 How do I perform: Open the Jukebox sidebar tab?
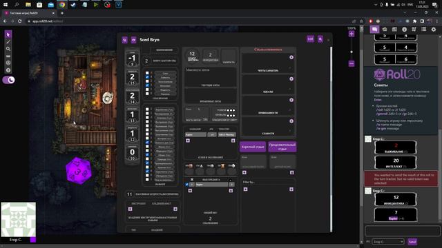pyautogui.click(x=414, y=29)
